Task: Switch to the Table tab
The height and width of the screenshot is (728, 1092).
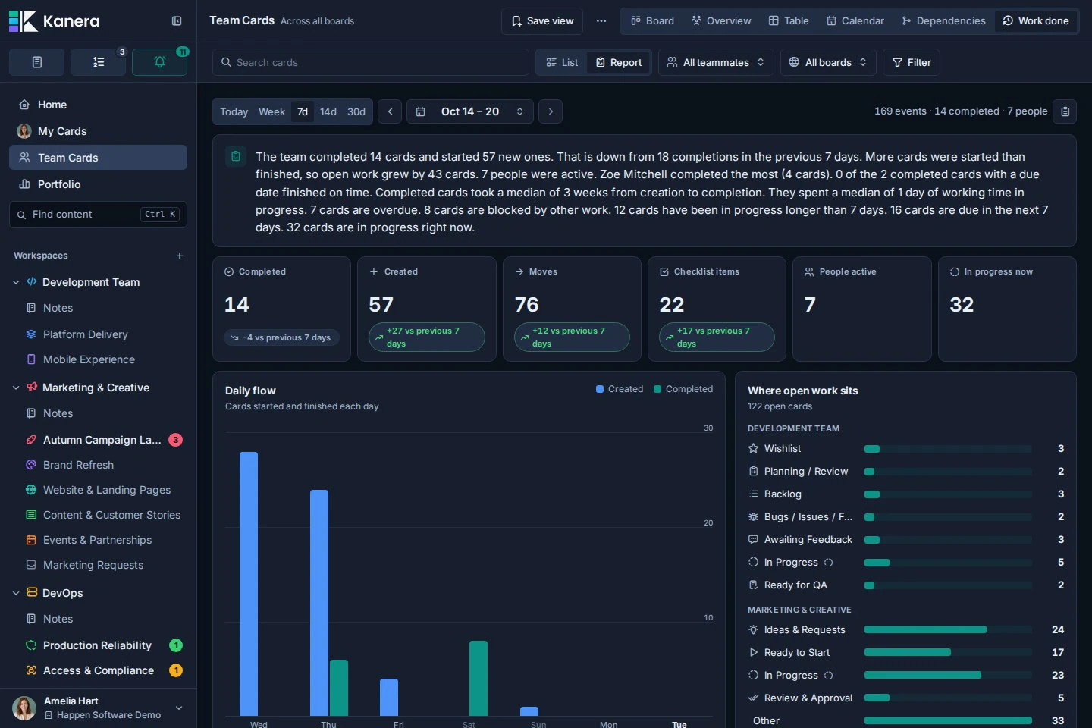Action: pos(789,21)
